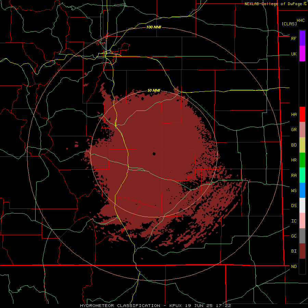Click the HA legend label
Image resolution: width=308 pixels, height=308 pixels.
(x=294, y=114)
